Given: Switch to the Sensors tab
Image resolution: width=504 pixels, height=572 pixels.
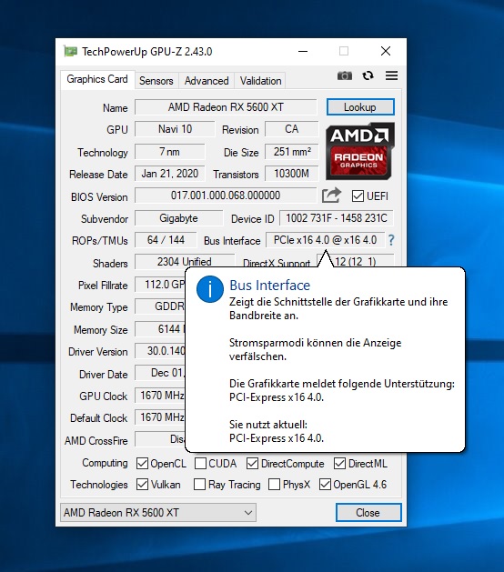Looking at the screenshot, I should coord(156,81).
